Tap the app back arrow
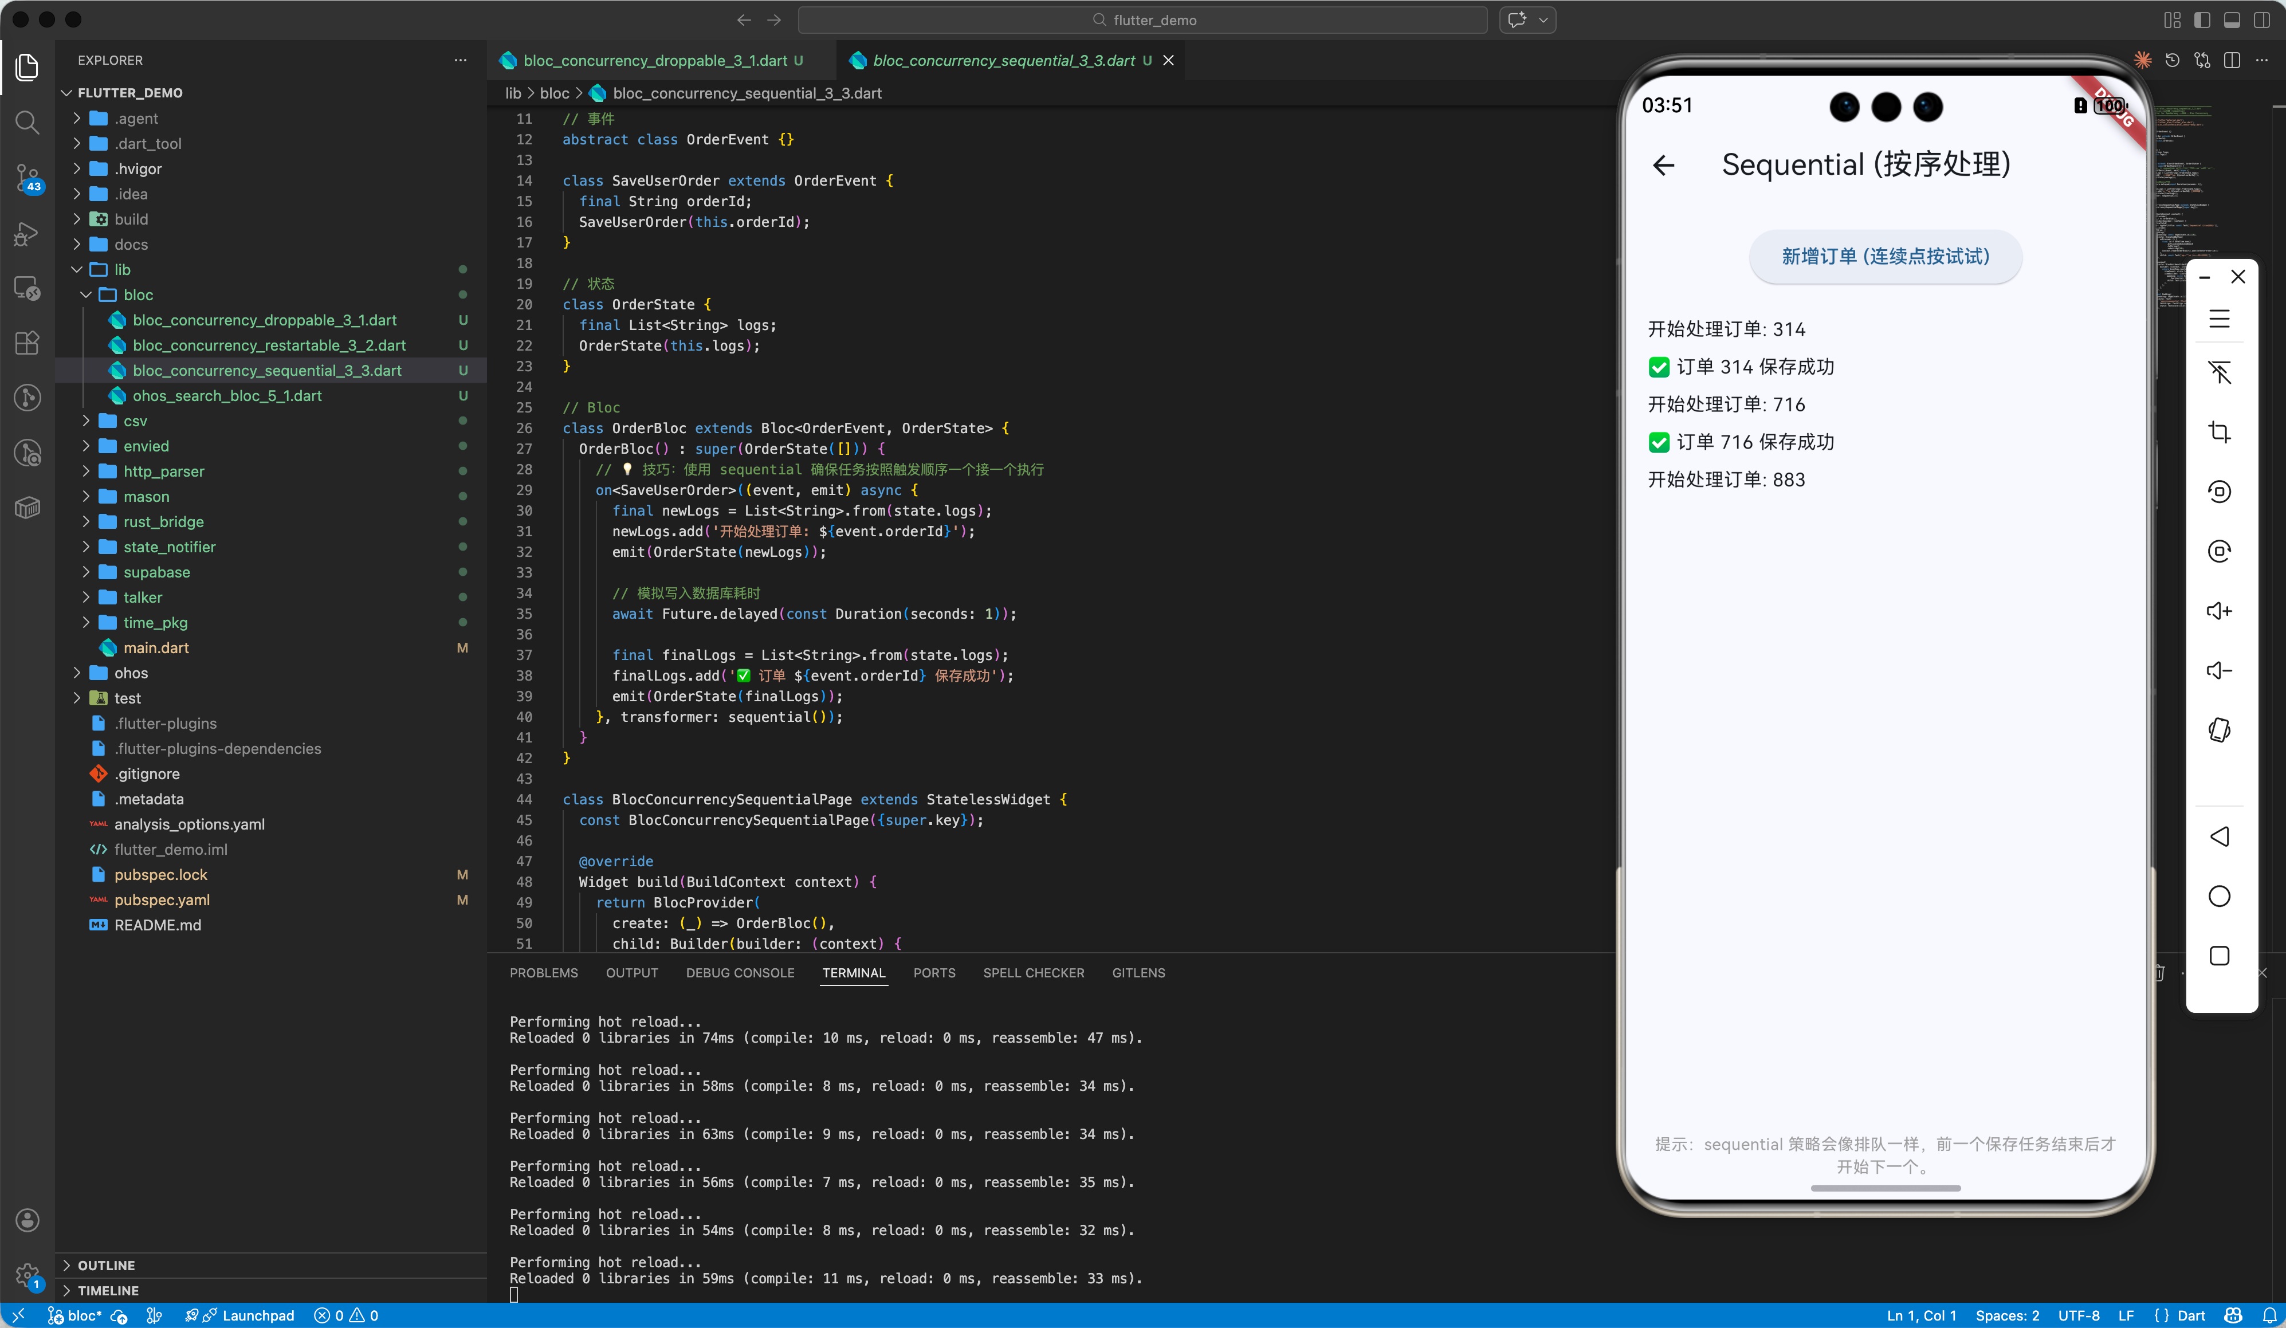 [x=1664, y=165]
